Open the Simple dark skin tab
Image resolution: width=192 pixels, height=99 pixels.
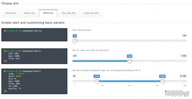click(x=91, y=13)
